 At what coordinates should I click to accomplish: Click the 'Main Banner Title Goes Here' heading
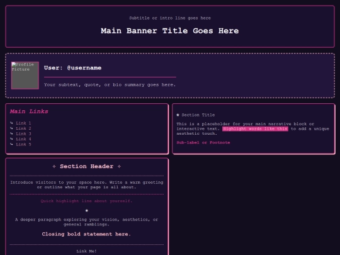170,31
